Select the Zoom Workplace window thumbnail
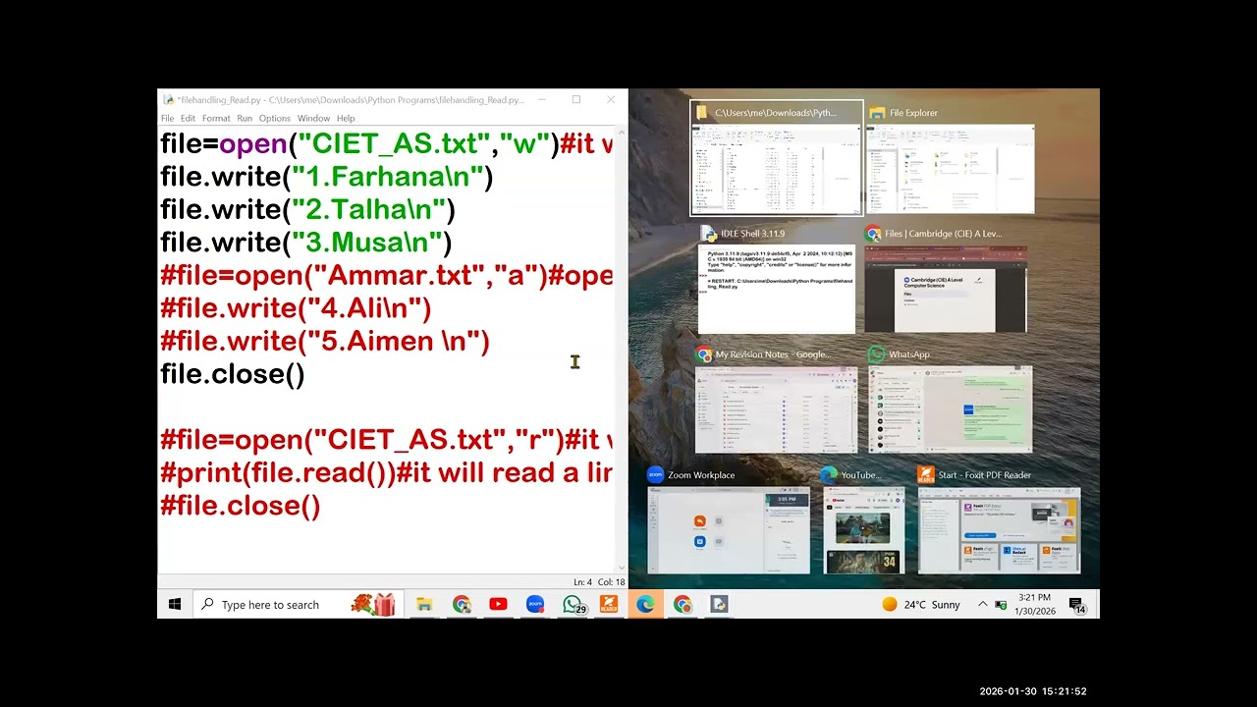Screen dimensions: 1257x707 pos(729,530)
